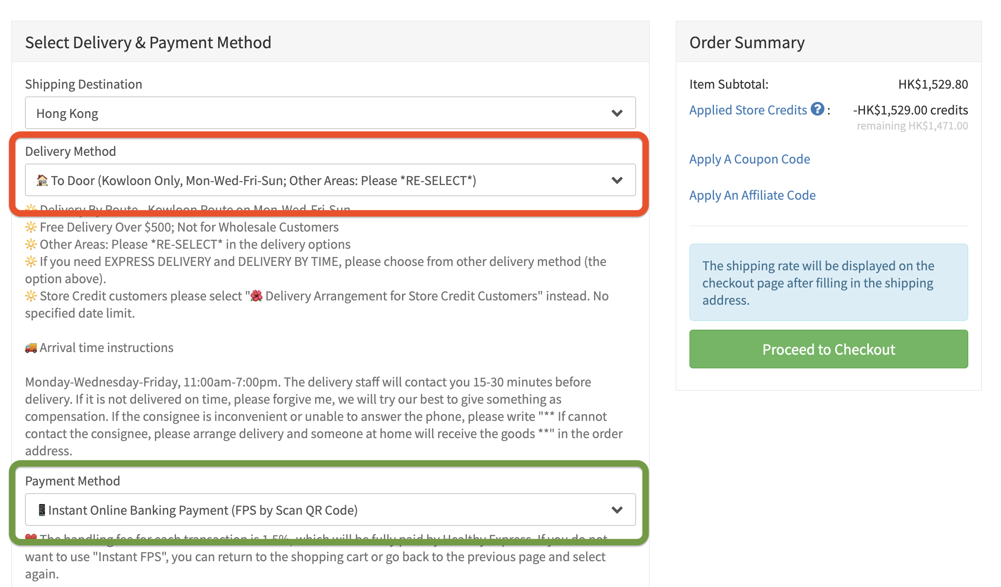The height and width of the screenshot is (587, 1001).
Task: Click the blue shipping rate notice box
Action: [828, 282]
